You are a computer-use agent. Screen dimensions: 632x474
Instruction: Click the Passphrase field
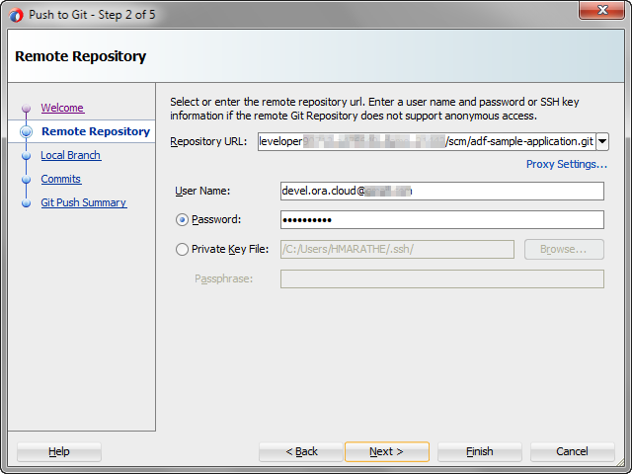coord(442,278)
